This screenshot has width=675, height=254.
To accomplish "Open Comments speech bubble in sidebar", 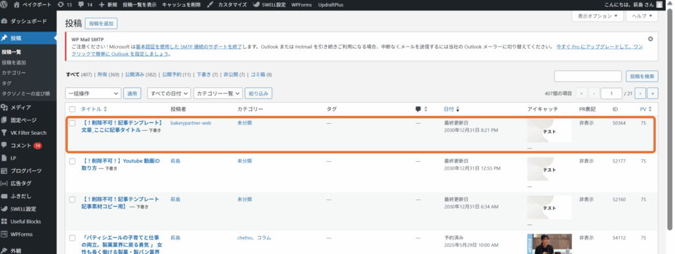I will tap(5, 145).
